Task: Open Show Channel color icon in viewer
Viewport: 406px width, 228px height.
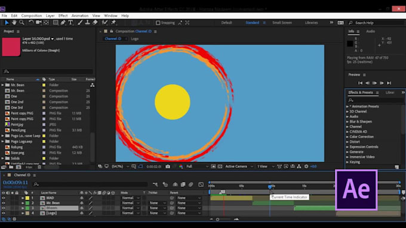Action: tap(181, 167)
